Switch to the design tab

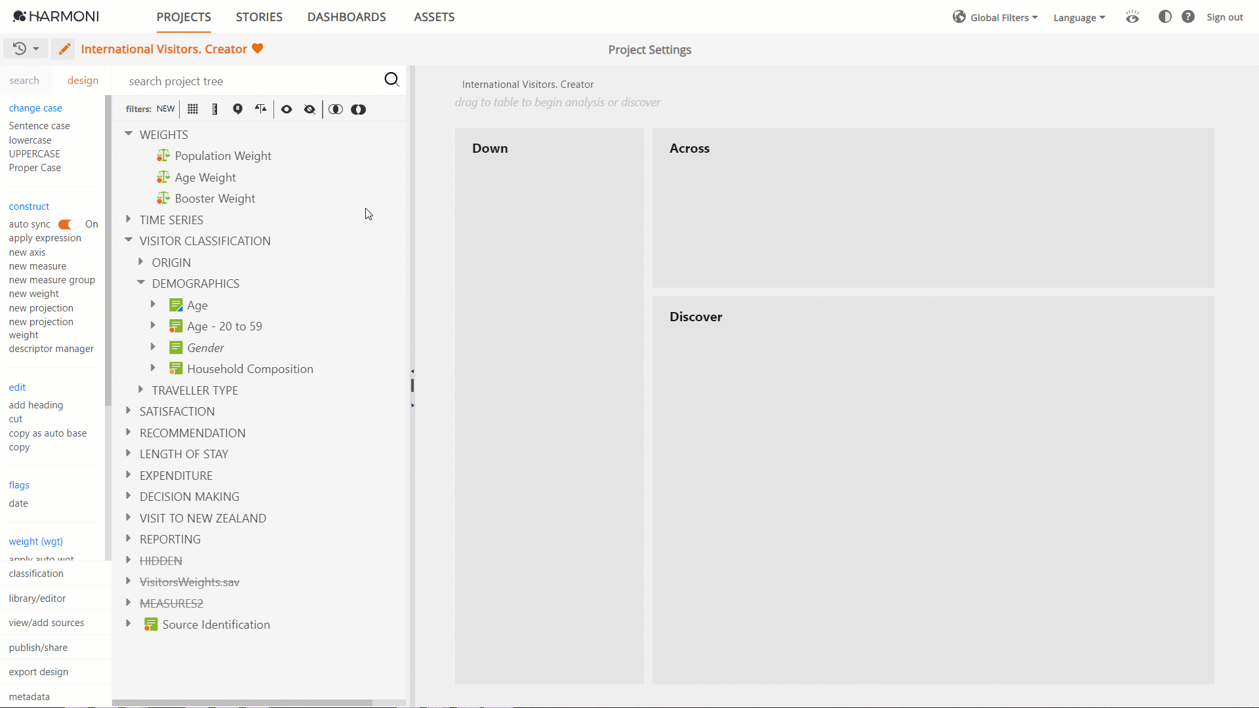pos(83,81)
